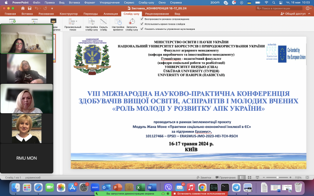Switch to the Вставка ribbon tab
Screen dimensions: 314x196
pyautogui.click(x=27, y=14)
